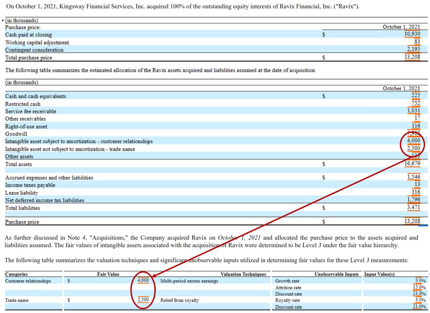The width and height of the screenshot is (430, 313).
Task: Select the "Other receivables" label
Action: coord(26,119)
